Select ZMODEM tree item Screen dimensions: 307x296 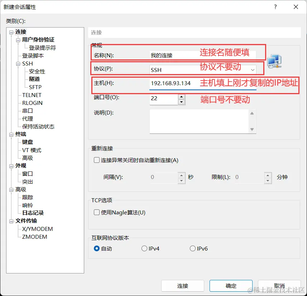(34, 237)
